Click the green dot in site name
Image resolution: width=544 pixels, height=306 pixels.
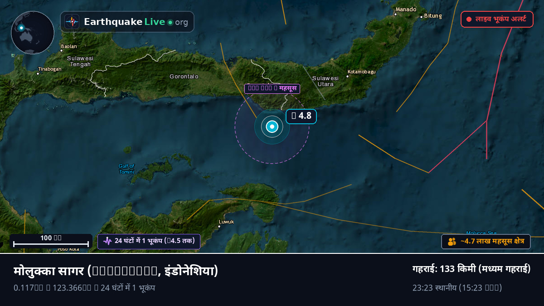170,22
